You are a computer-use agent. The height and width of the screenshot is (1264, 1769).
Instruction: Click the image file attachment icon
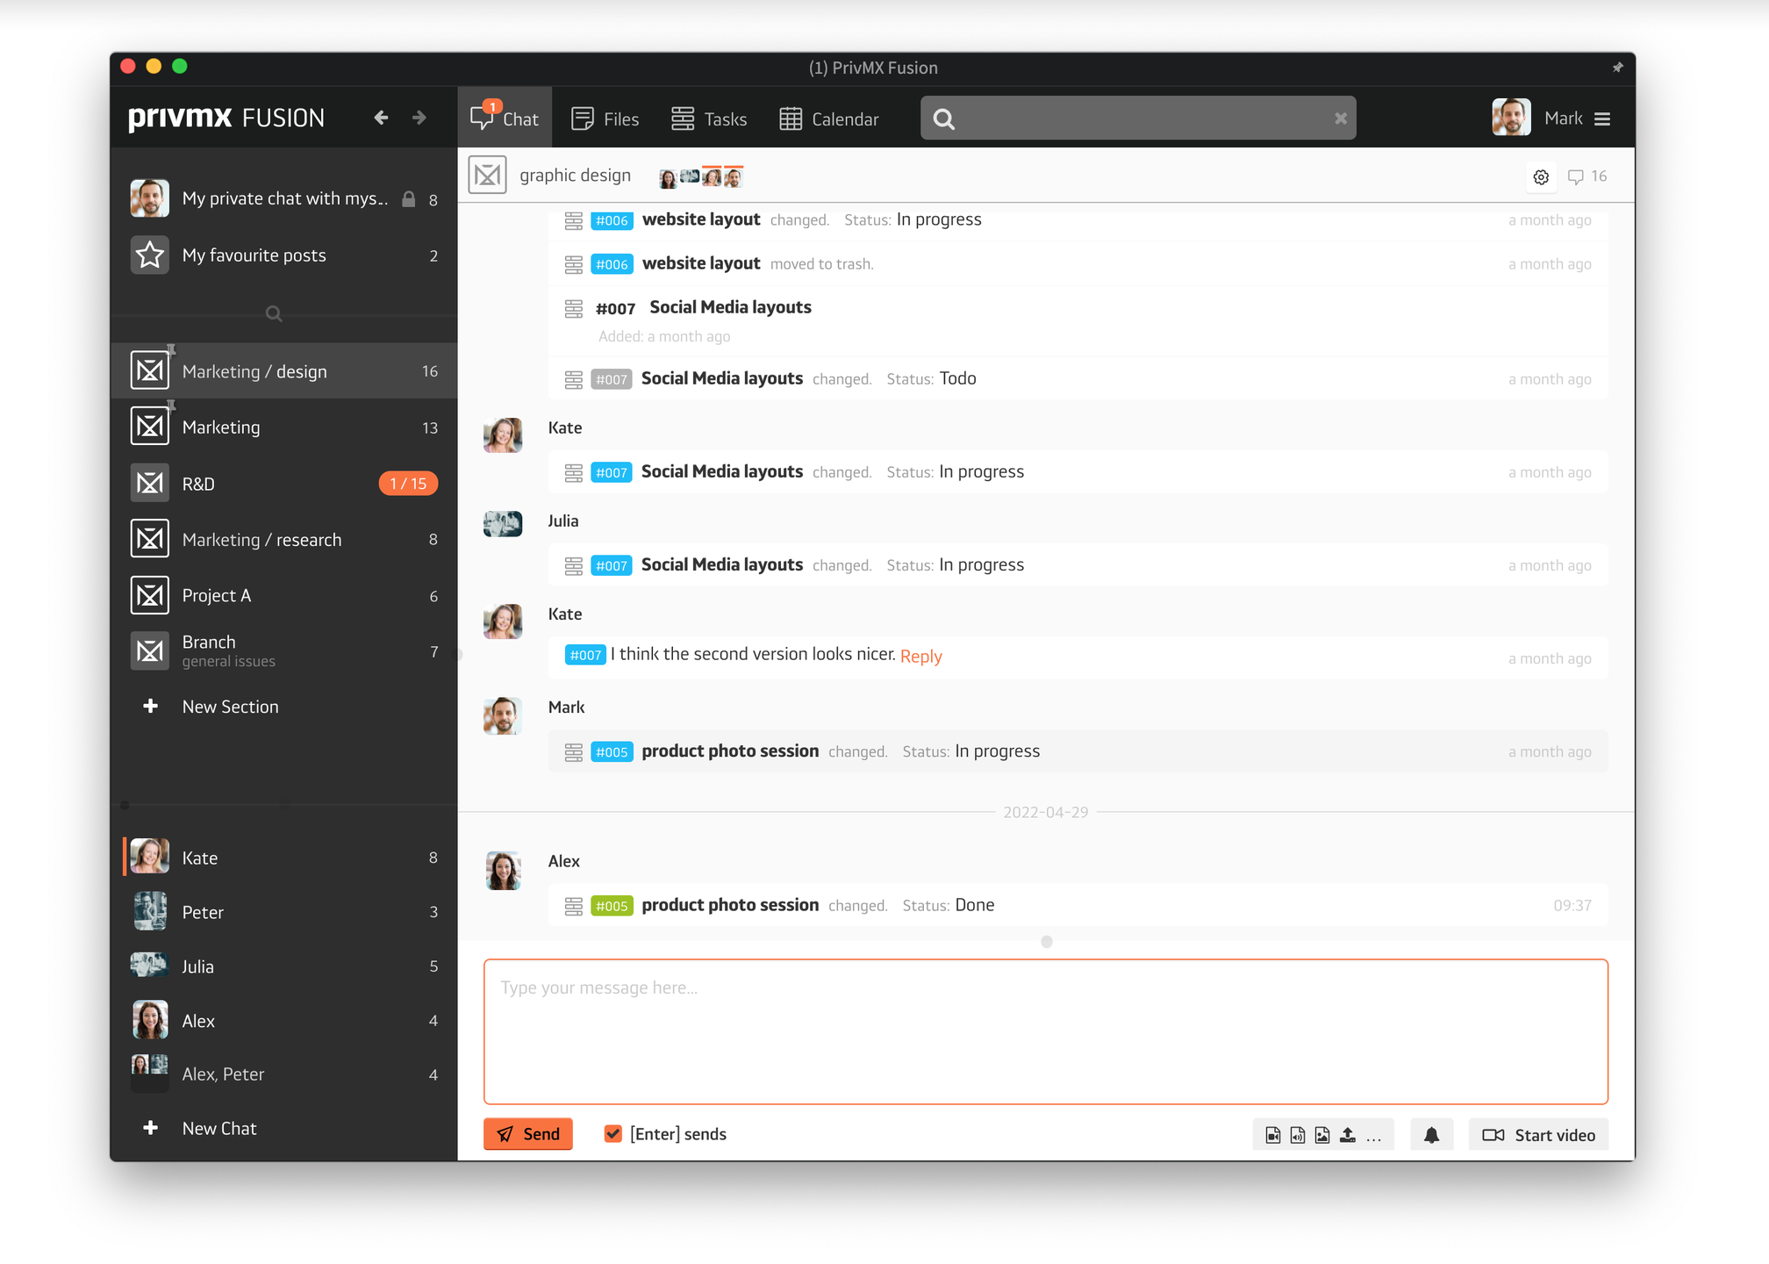tap(1322, 1135)
